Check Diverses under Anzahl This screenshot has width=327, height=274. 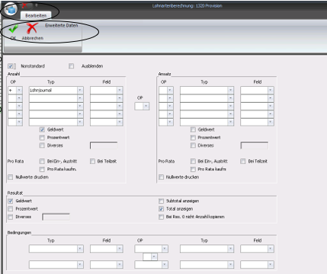[x=42, y=145]
